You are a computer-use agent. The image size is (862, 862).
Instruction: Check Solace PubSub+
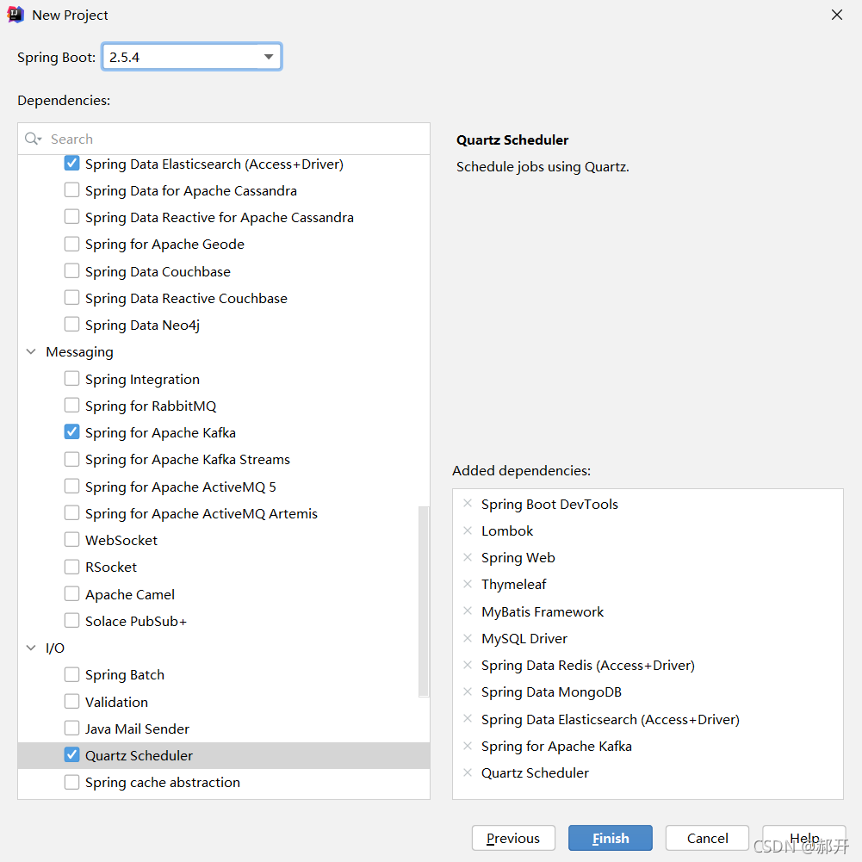(x=71, y=621)
